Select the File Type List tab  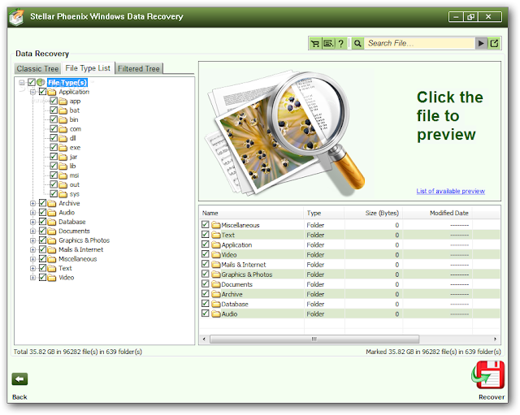click(88, 68)
